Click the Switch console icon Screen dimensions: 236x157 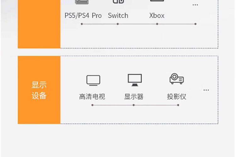118,2
